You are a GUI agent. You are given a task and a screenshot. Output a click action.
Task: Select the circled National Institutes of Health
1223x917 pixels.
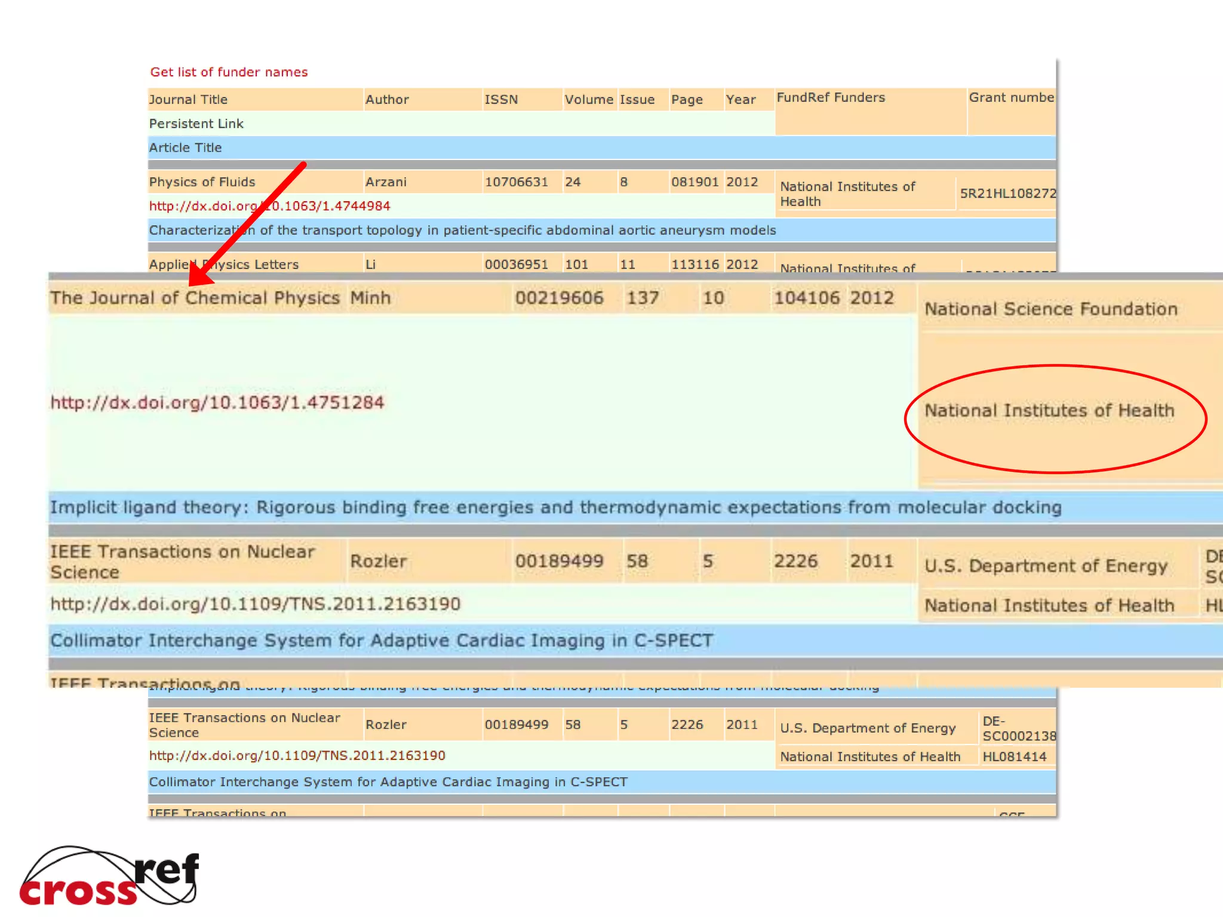click(1049, 411)
